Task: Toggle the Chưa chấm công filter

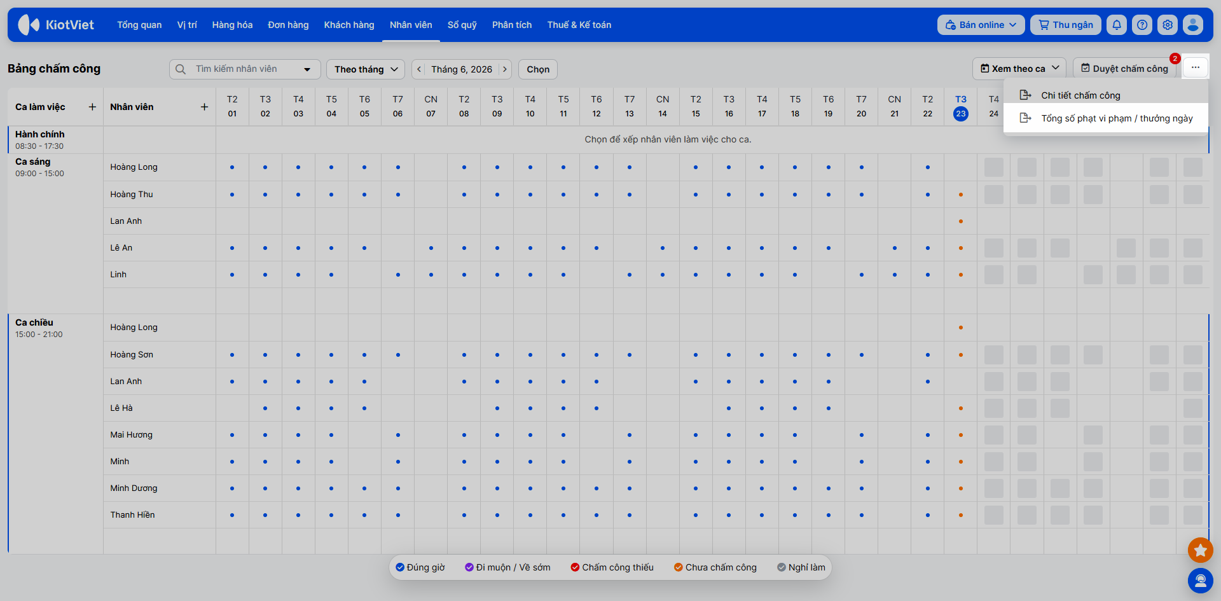Action: [715, 567]
